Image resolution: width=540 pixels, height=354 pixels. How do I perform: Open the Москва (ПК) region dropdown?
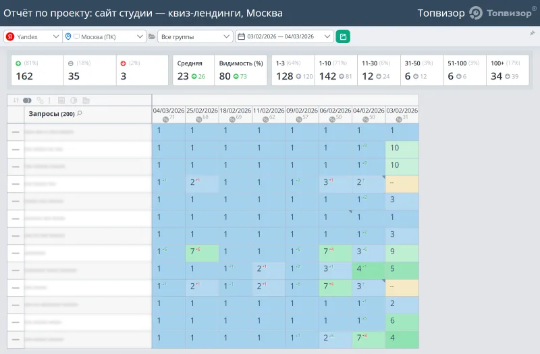click(x=105, y=36)
